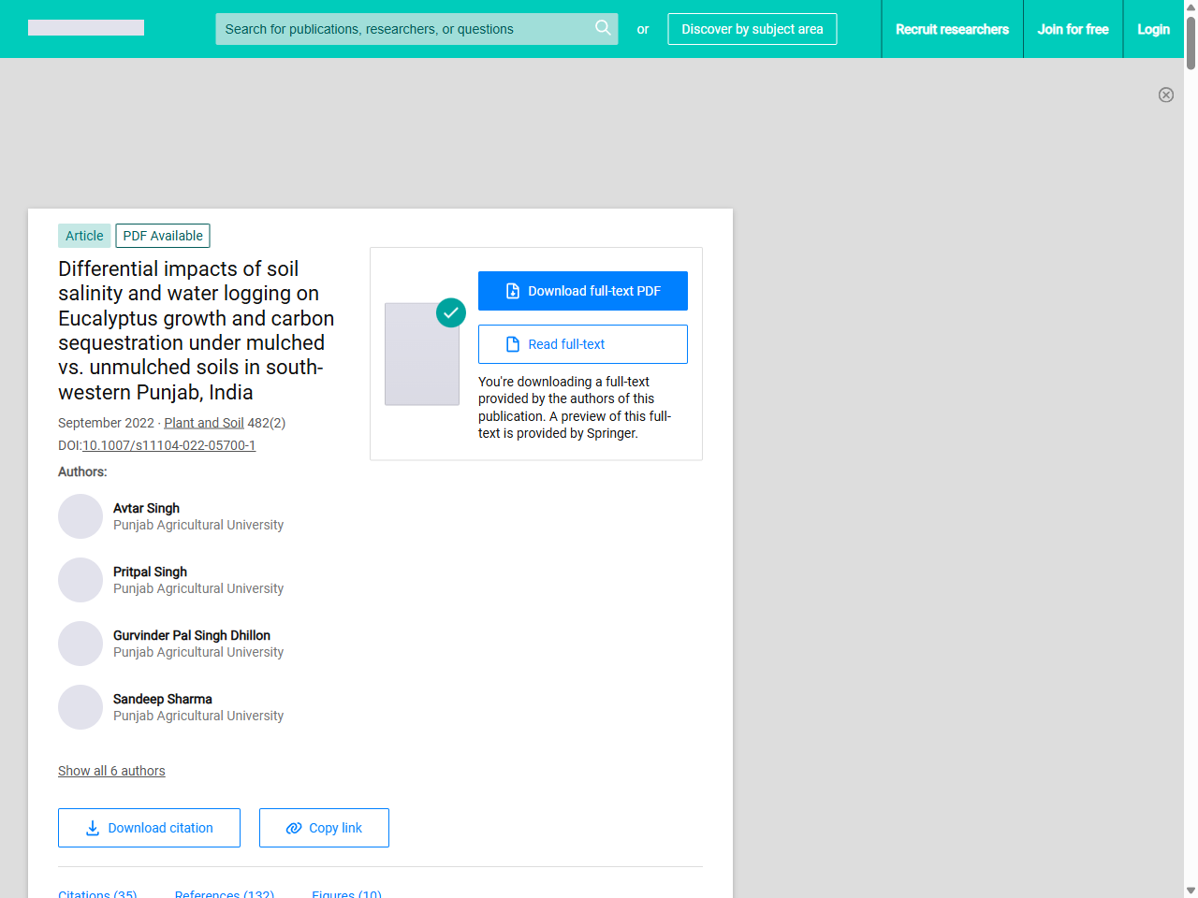
Task: Focus the publications search field
Action: click(x=402, y=29)
